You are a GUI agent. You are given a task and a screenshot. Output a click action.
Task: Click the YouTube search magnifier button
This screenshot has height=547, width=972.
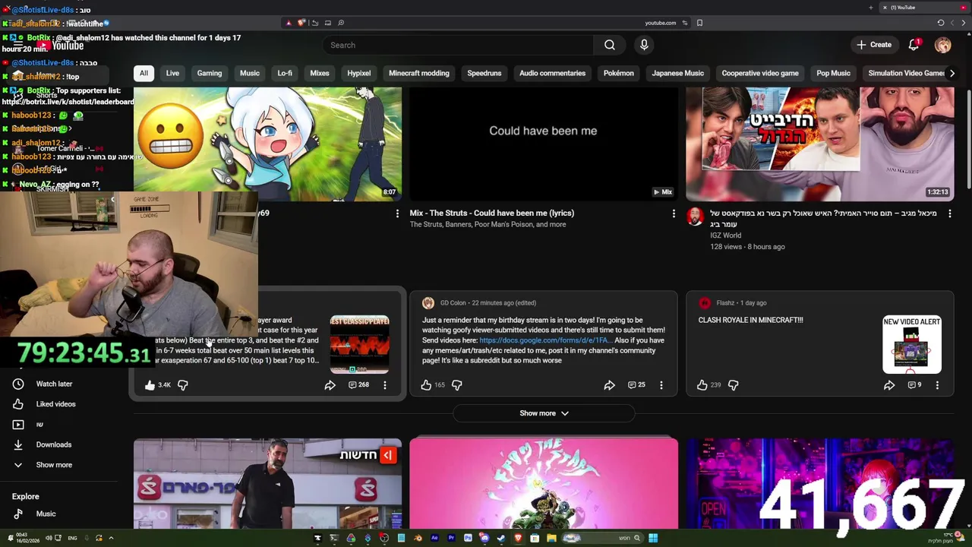pos(609,45)
